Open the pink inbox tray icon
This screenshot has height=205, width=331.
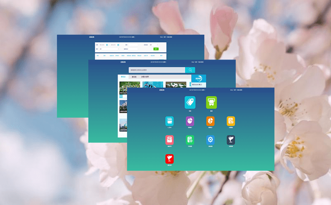pyautogui.click(x=169, y=140)
